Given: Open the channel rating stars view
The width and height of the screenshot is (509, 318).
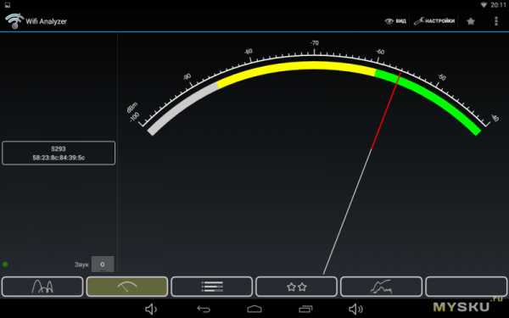Looking at the screenshot, I should click(296, 287).
